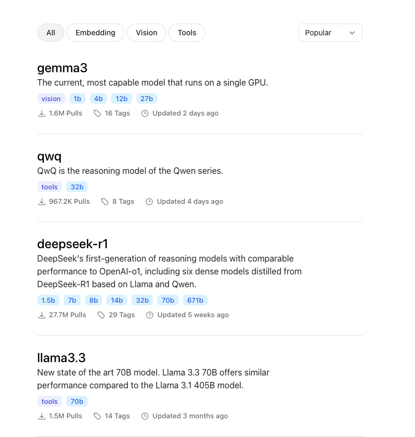
Task: Click the tag icon beside 29 Tags
Action: (101, 315)
